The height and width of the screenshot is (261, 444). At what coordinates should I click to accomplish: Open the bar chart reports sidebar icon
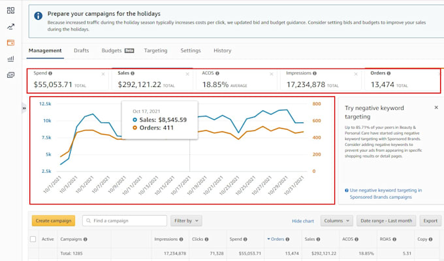[x=10, y=59]
